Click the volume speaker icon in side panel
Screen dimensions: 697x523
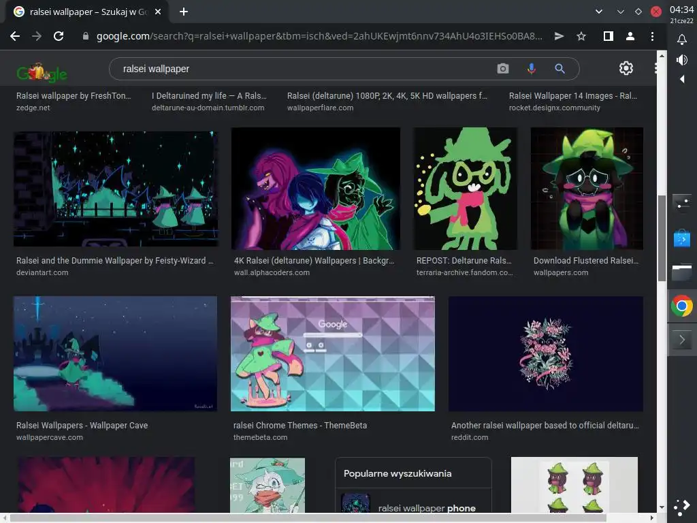(682, 60)
